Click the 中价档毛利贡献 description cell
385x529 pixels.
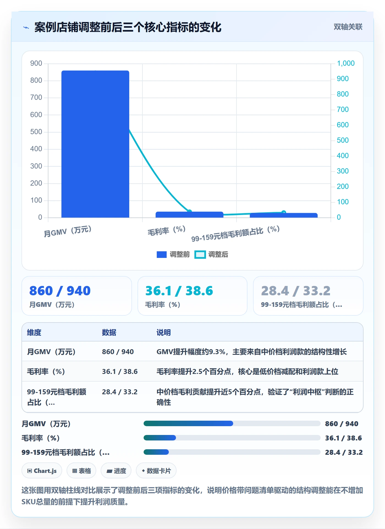pyautogui.click(x=255, y=397)
